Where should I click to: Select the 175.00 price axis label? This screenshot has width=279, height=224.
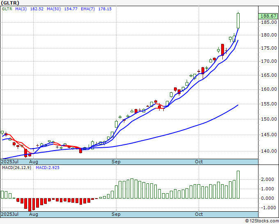269,48
